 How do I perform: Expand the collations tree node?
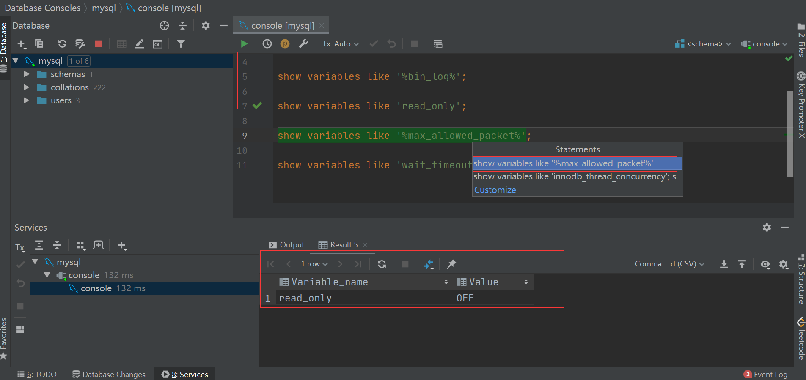(x=26, y=87)
